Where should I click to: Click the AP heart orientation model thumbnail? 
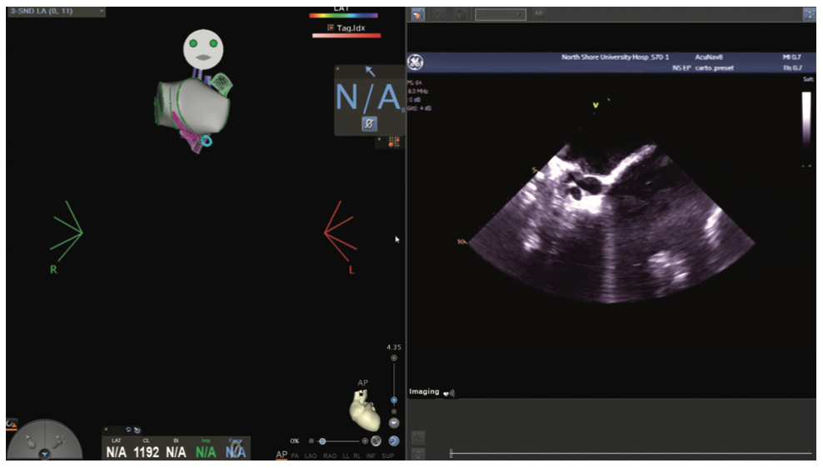coord(364,411)
